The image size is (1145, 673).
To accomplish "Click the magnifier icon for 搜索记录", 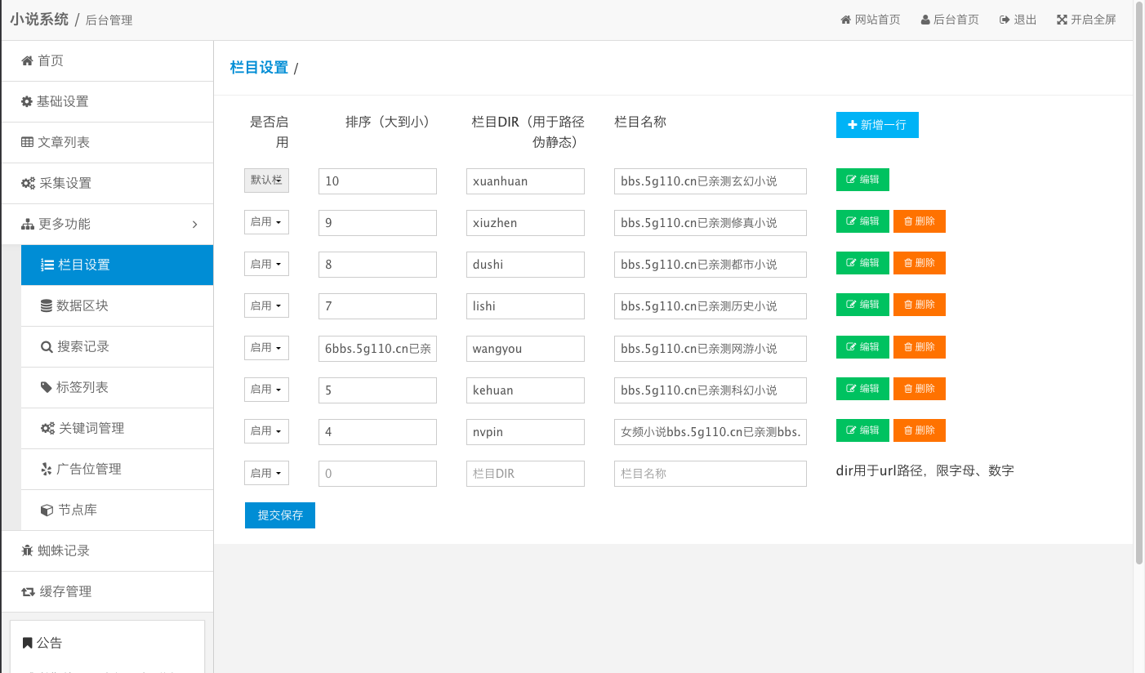I will point(47,346).
